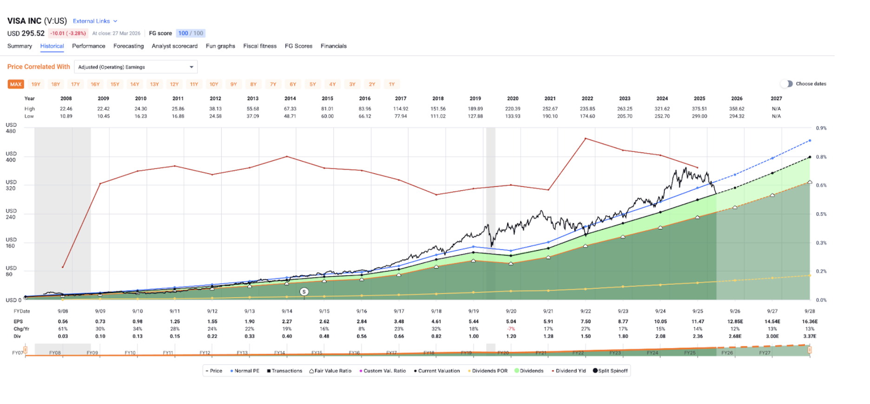This screenshot has width=870, height=404.
Task: Choose the 4Y time range
Action: coord(332,84)
